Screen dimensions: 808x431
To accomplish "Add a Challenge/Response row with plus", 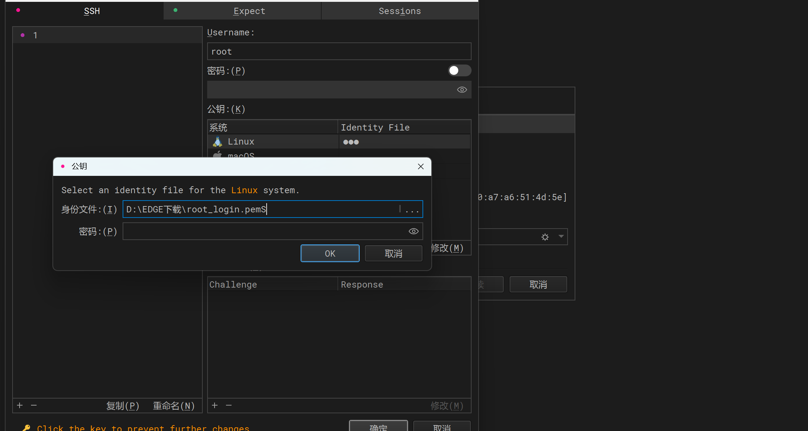I will [215, 406].
